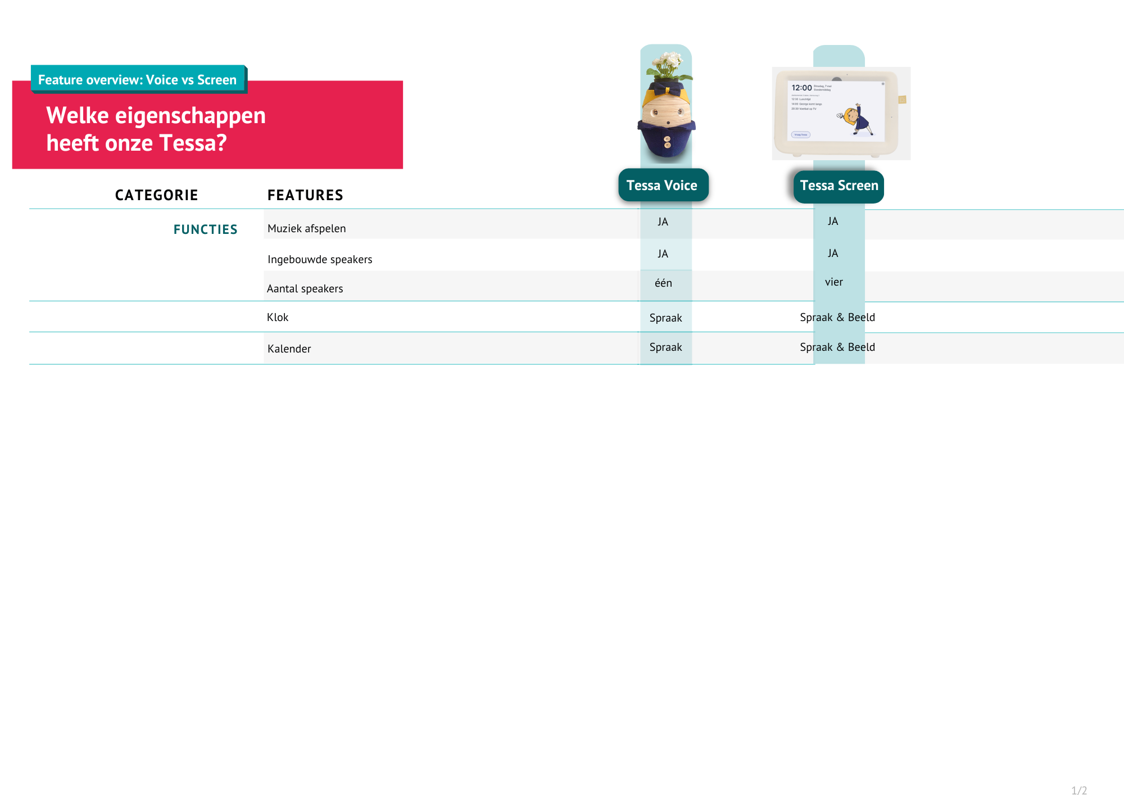Image resolution: width=1124 pixels, height=795 pixels.
Task: Select the 'Kalender' feature text
Action: [289, 349]
